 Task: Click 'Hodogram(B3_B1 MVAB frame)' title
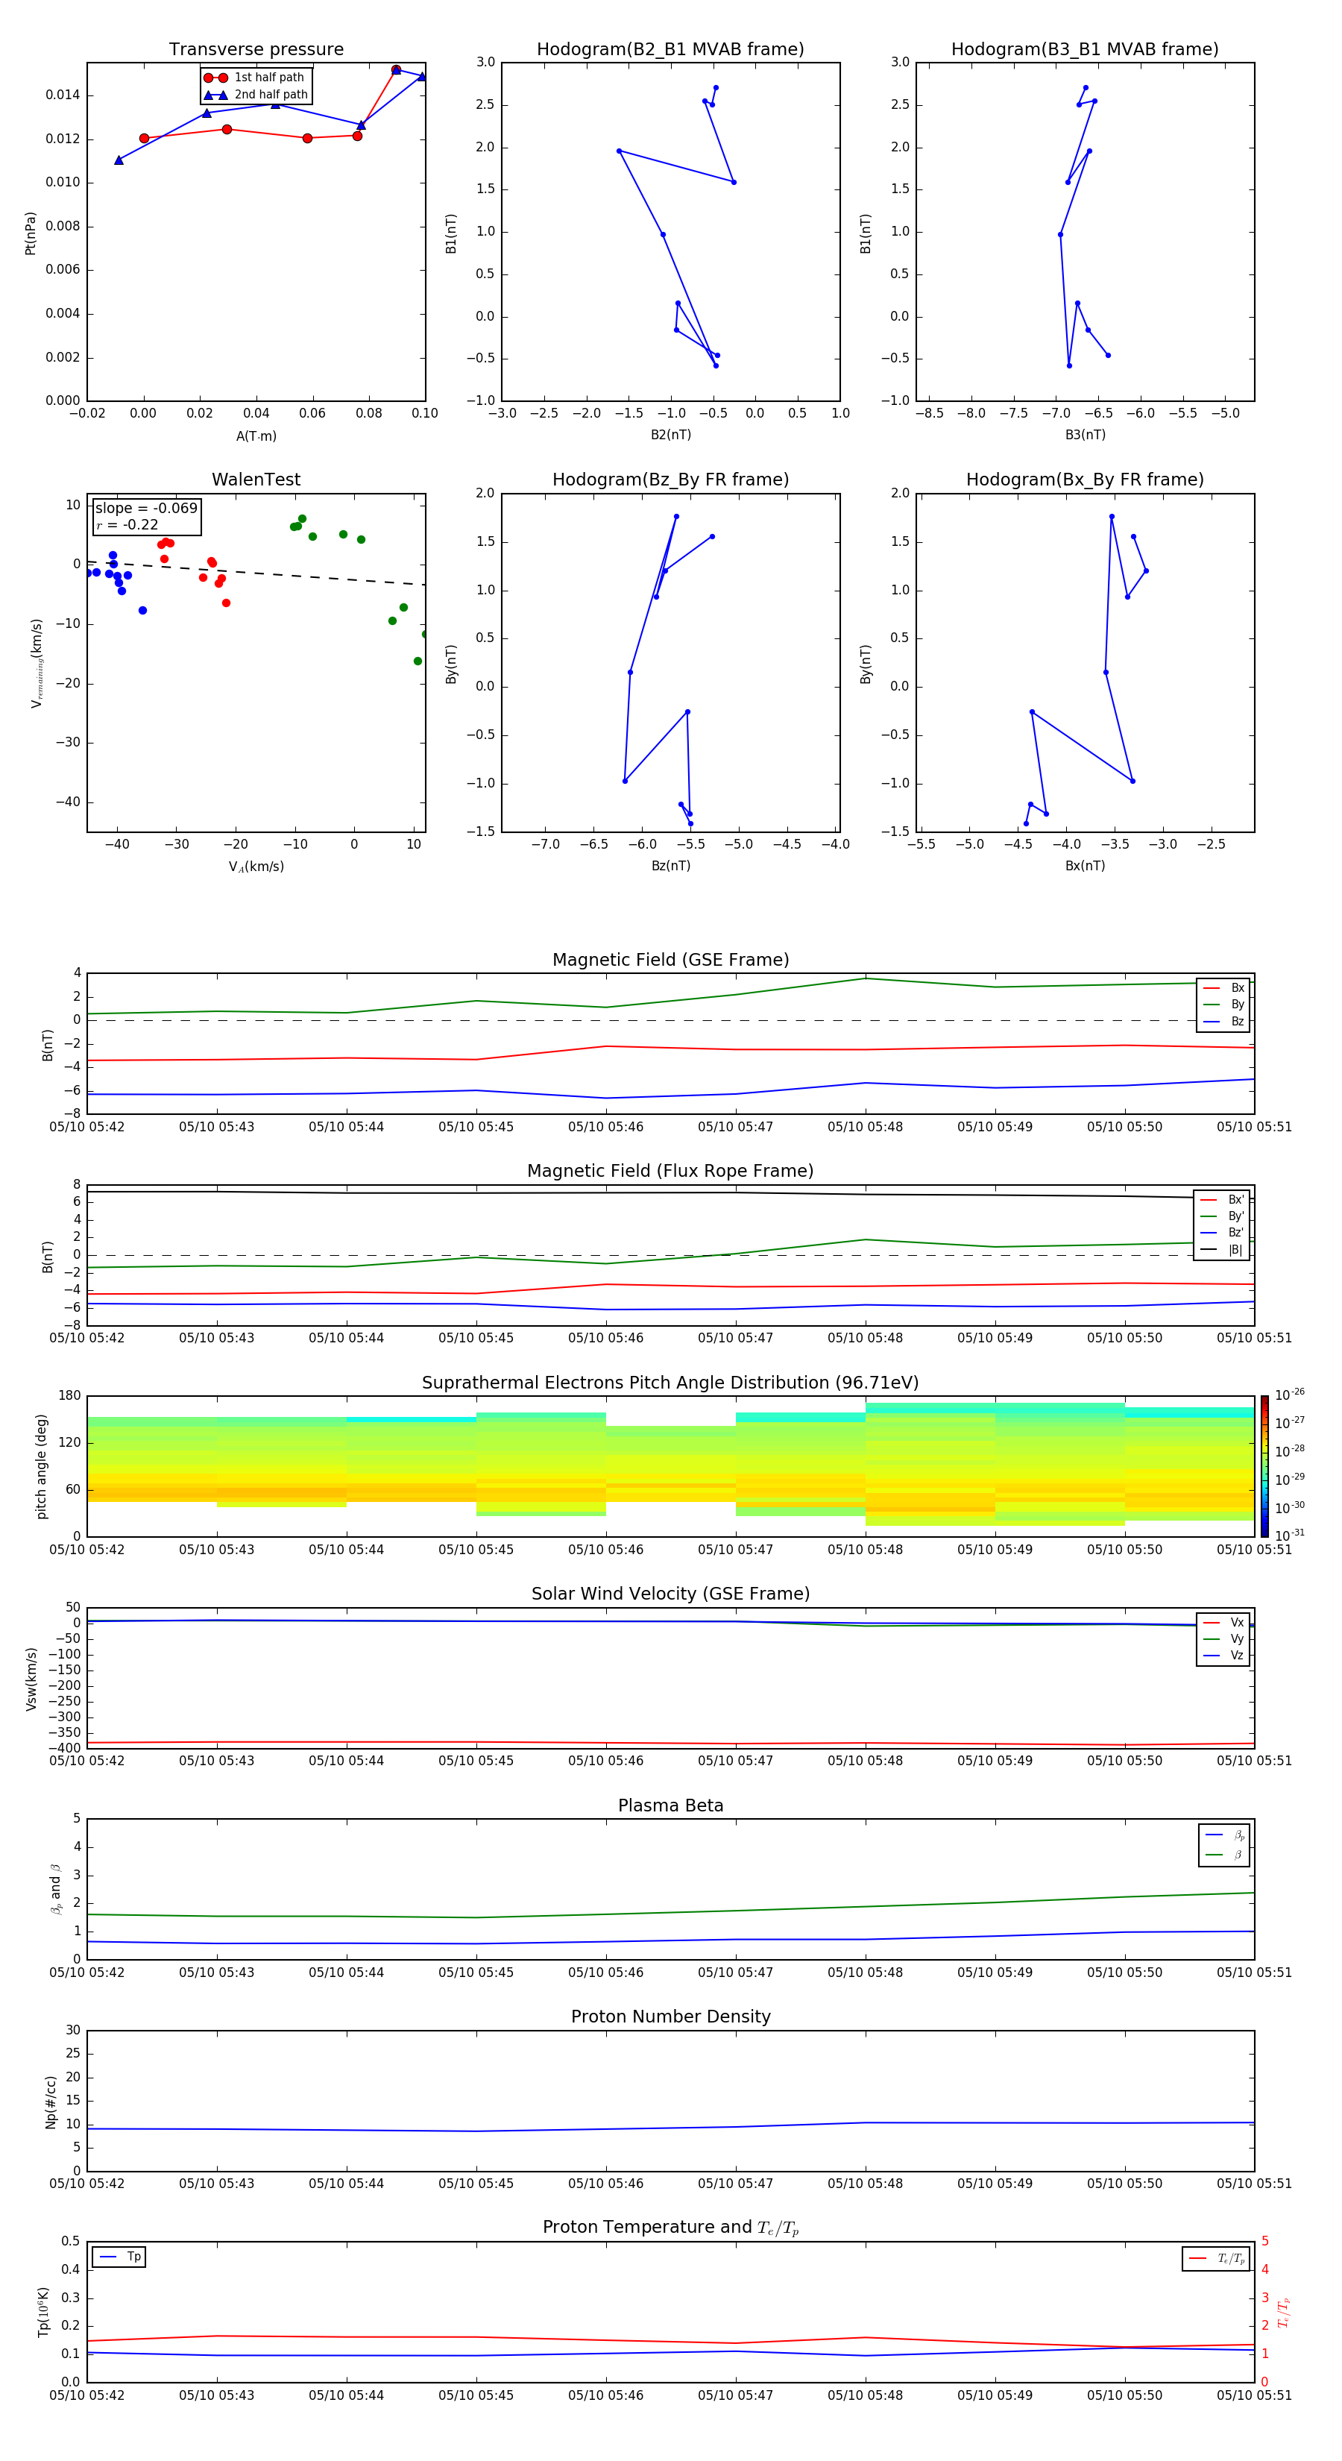click(x=1085, y=50)
